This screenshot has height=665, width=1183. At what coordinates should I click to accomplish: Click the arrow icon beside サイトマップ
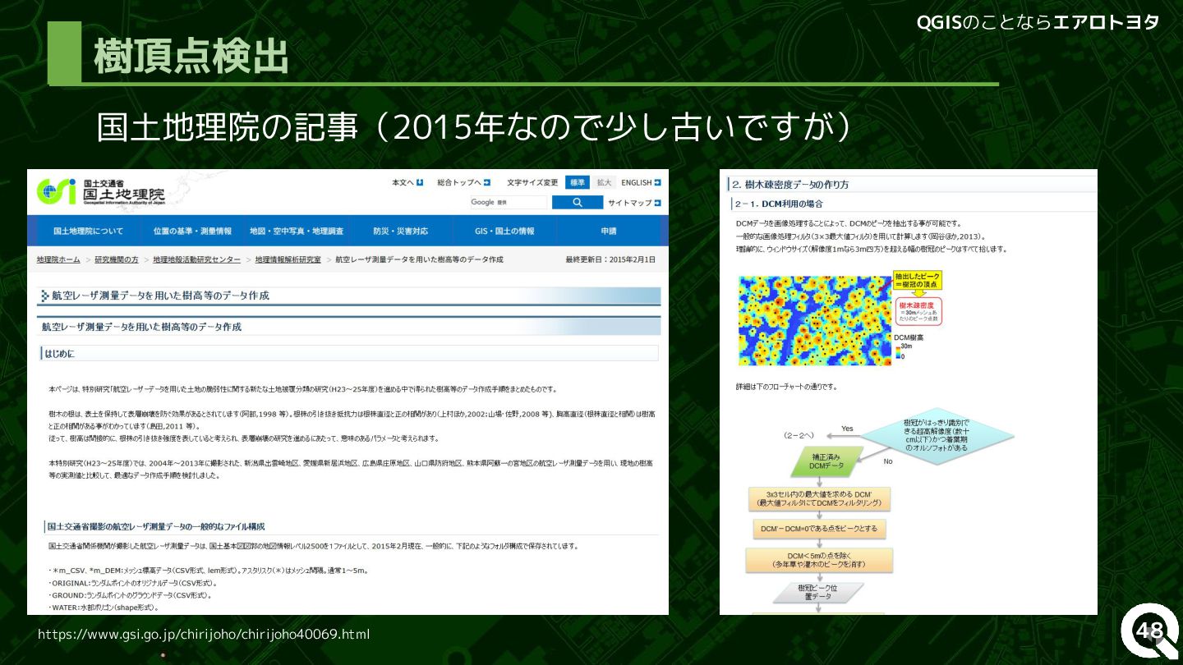[x=657, y=202]
